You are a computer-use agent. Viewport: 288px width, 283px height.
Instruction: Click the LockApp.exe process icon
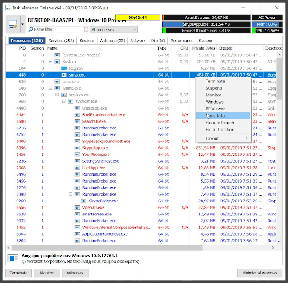coord(77,168)
